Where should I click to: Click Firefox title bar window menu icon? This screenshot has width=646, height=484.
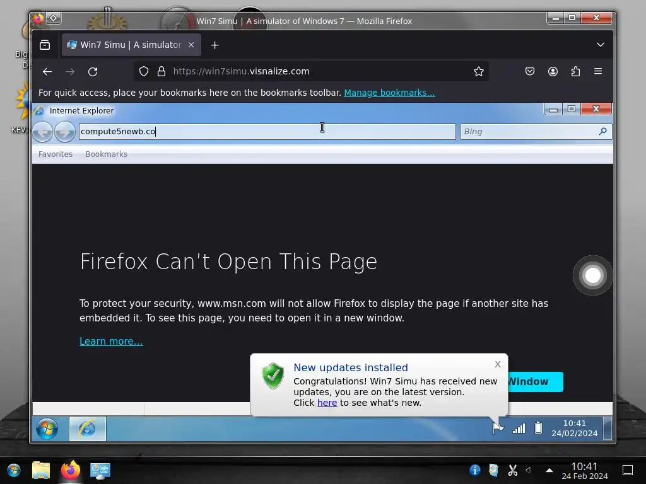tap(38, 18)
